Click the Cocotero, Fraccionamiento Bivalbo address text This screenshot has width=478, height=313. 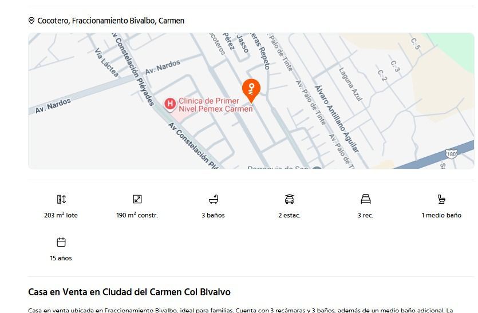coord(111,21)
